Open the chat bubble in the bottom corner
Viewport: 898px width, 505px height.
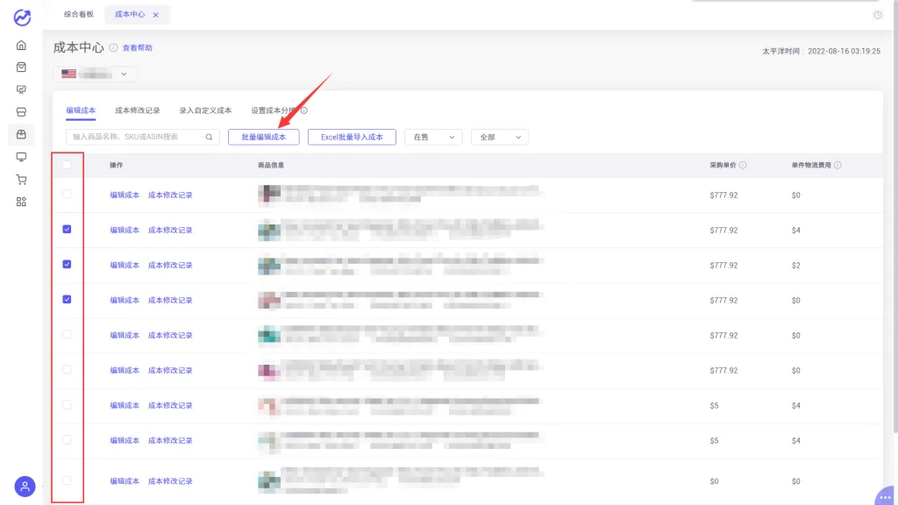886,496
